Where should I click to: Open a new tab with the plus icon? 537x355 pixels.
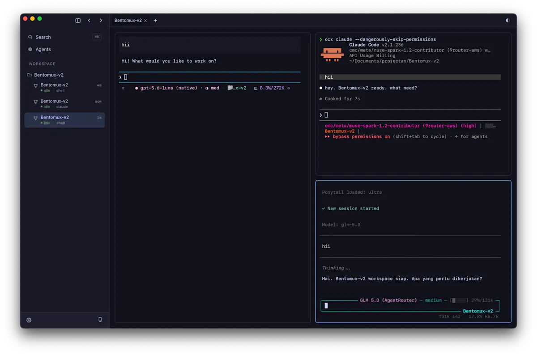click(x=155, y=21)
